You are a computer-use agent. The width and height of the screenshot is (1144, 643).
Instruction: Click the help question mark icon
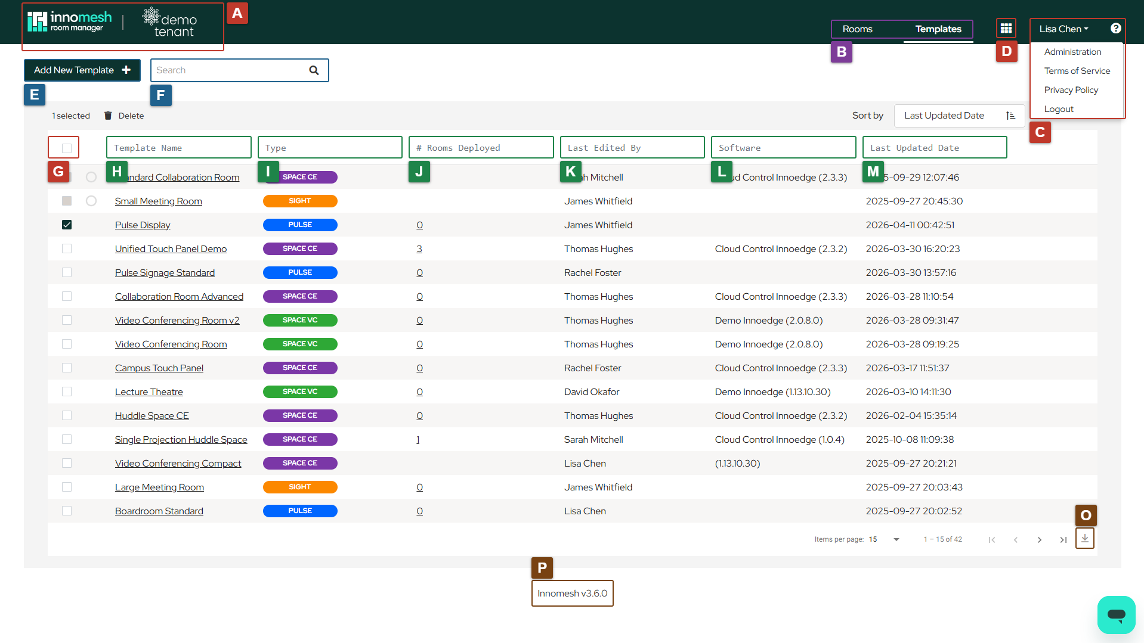click(x=1116, y=29)
